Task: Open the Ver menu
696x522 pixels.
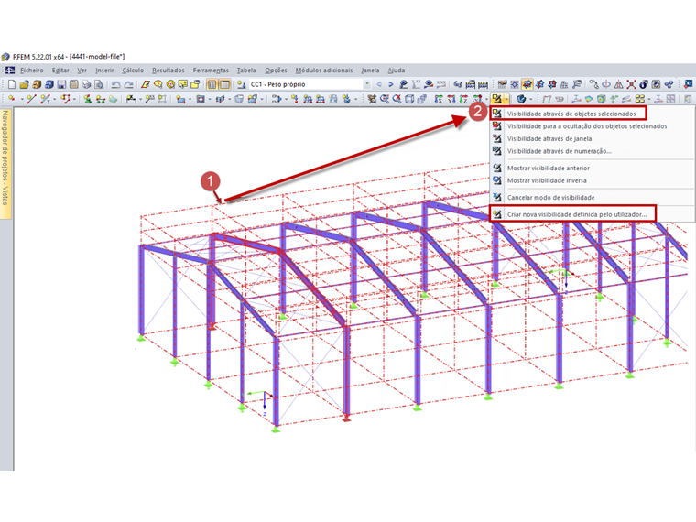Action: coord(82,71)
